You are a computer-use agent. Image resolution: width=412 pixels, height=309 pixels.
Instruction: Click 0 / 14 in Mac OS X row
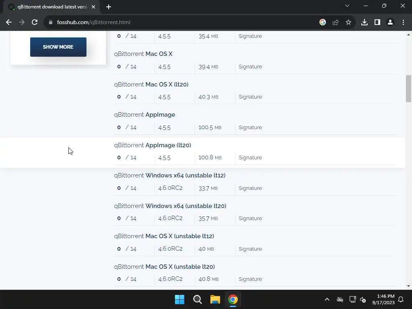[127, 67]
